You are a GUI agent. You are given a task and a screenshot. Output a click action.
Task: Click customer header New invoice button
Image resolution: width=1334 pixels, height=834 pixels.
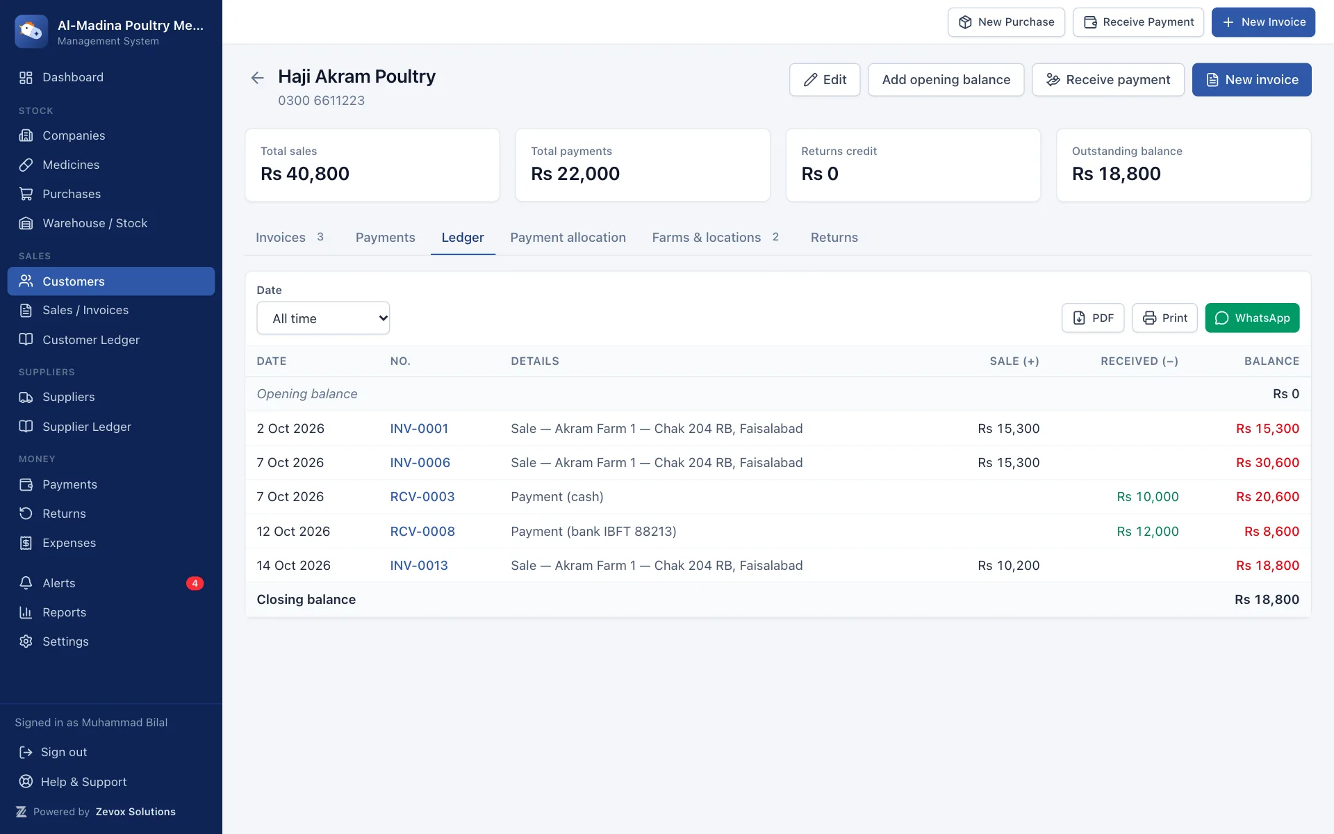[1252, 80]
